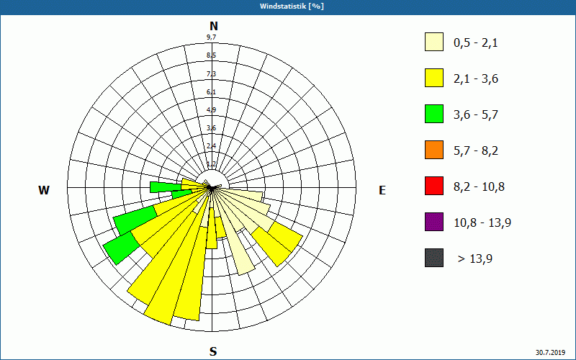Click the purple 10,8 - 13,9 swatch
The height and width of the screenshot is (360, 576).
[x=434, y=222]
